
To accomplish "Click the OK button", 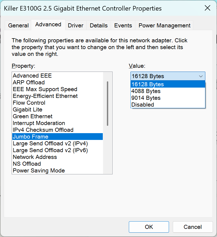I will [x=149, y=227].
